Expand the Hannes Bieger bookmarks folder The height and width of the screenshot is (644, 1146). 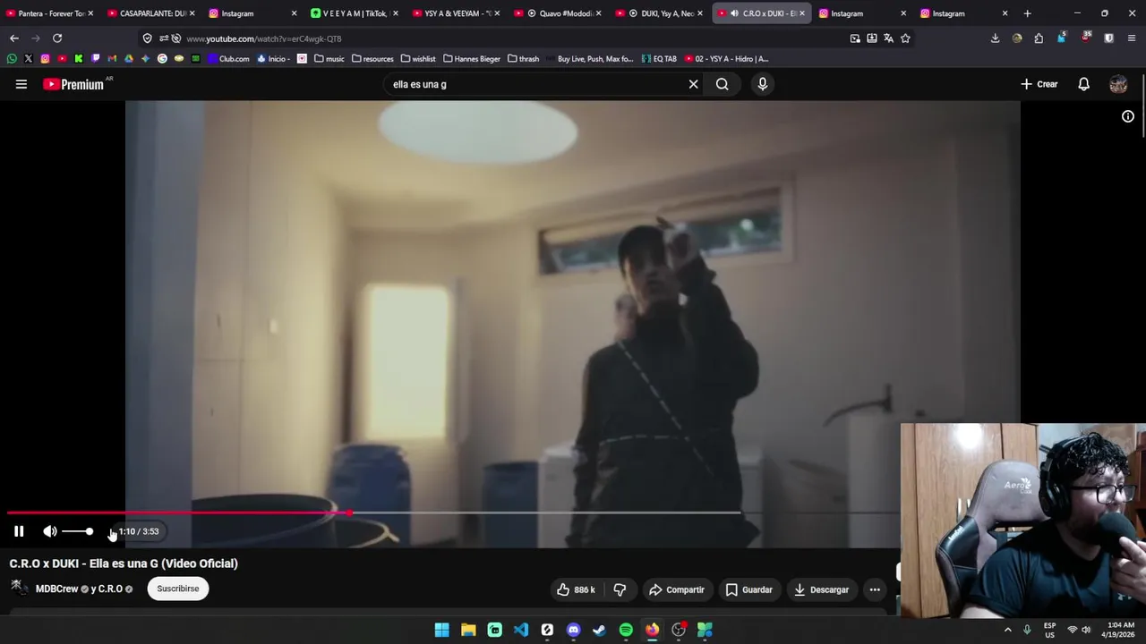click(471, 59)
